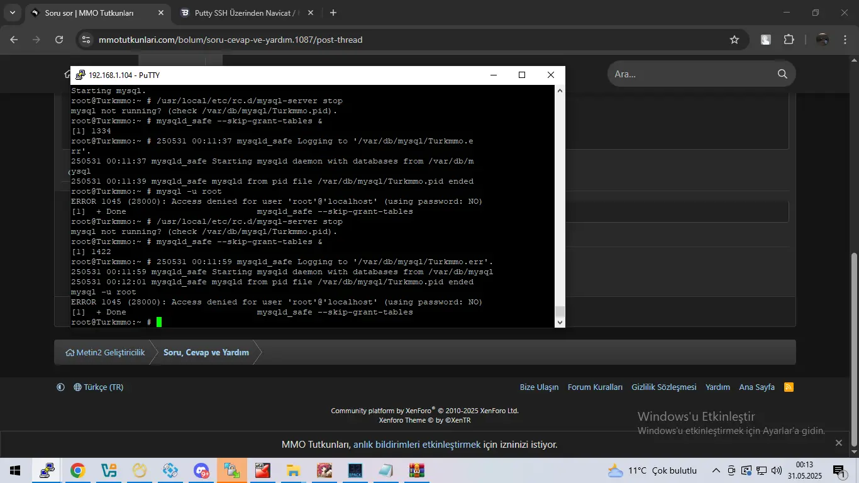
Task: Open the notification center icon
Action: coord(838,470)
